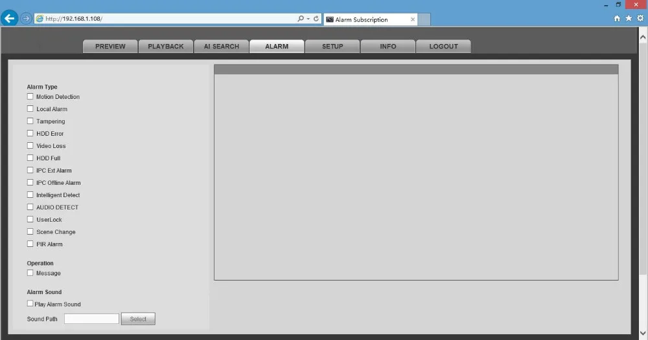
Task: Open a new browser tab
Action: (424, 19)
